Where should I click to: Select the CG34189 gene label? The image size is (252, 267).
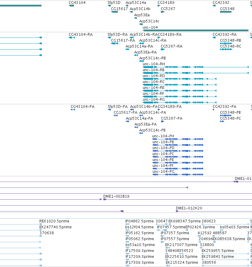click(x=166, y=3)
